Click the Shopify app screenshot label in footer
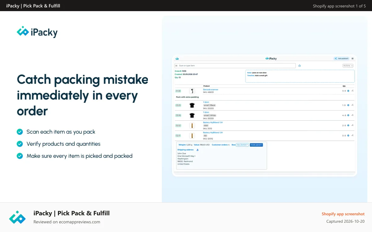Image resolution: width=372 pixels, height=232 pixels. [x=343, y=214]
